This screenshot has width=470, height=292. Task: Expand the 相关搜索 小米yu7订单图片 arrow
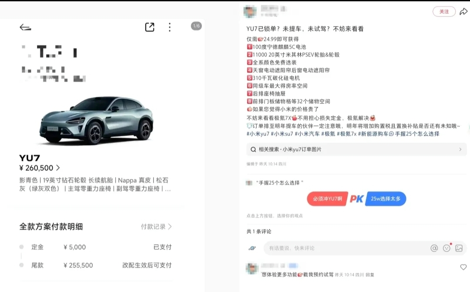click(x=460, y=149)
